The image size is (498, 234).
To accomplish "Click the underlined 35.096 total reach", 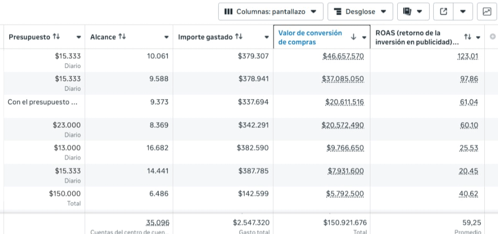I will point(158,222).
